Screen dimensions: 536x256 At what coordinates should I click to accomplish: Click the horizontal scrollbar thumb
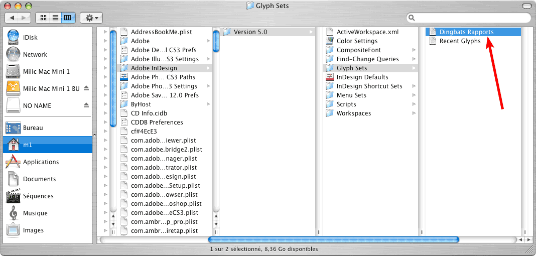click(333, 240)
